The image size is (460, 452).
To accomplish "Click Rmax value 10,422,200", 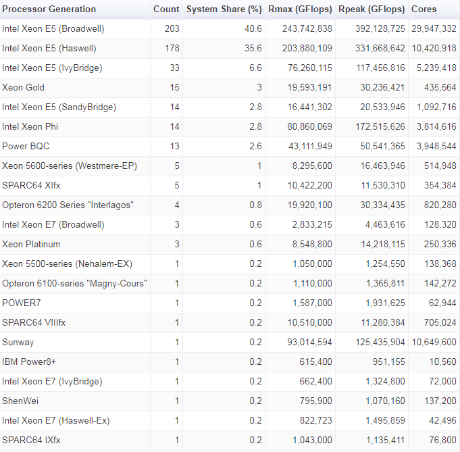I will (310, 186).
